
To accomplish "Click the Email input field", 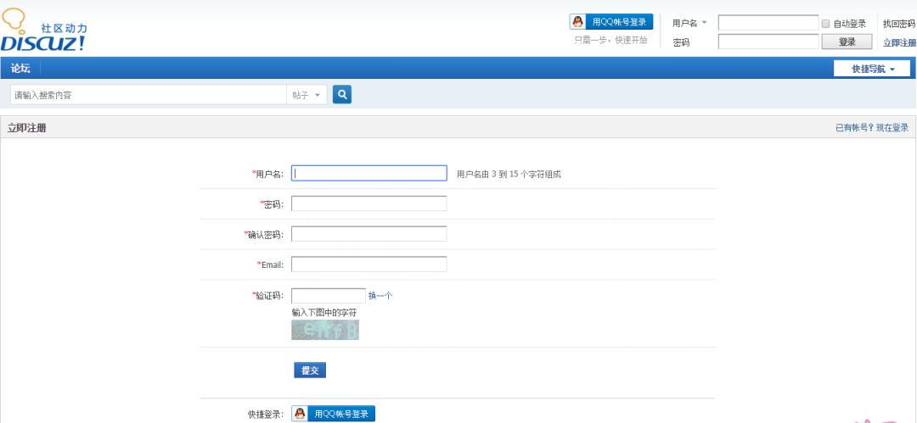I will click(369, 264).
